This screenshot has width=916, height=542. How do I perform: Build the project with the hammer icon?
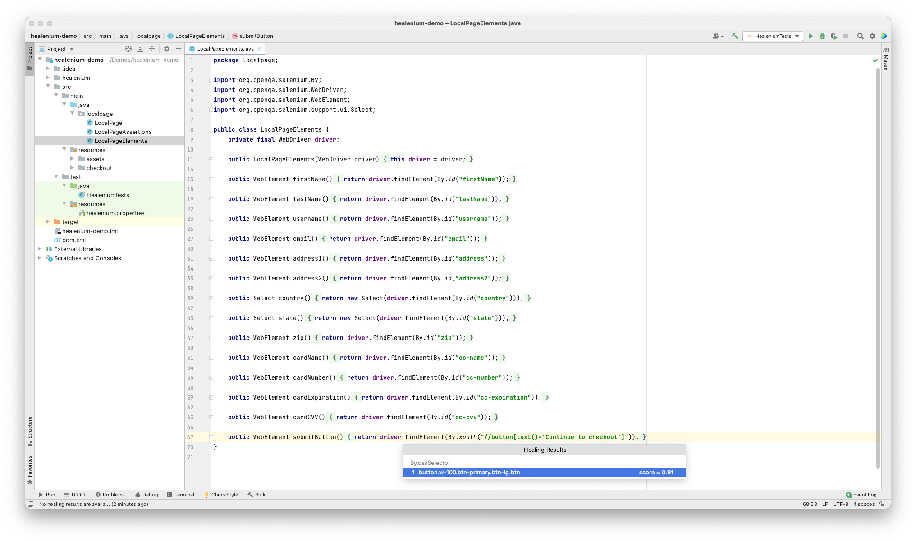(x=734, y=36)
